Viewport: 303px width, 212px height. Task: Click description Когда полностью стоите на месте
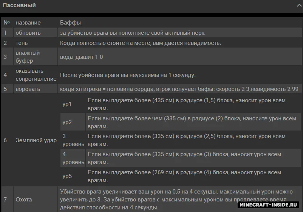pos(140,43)
